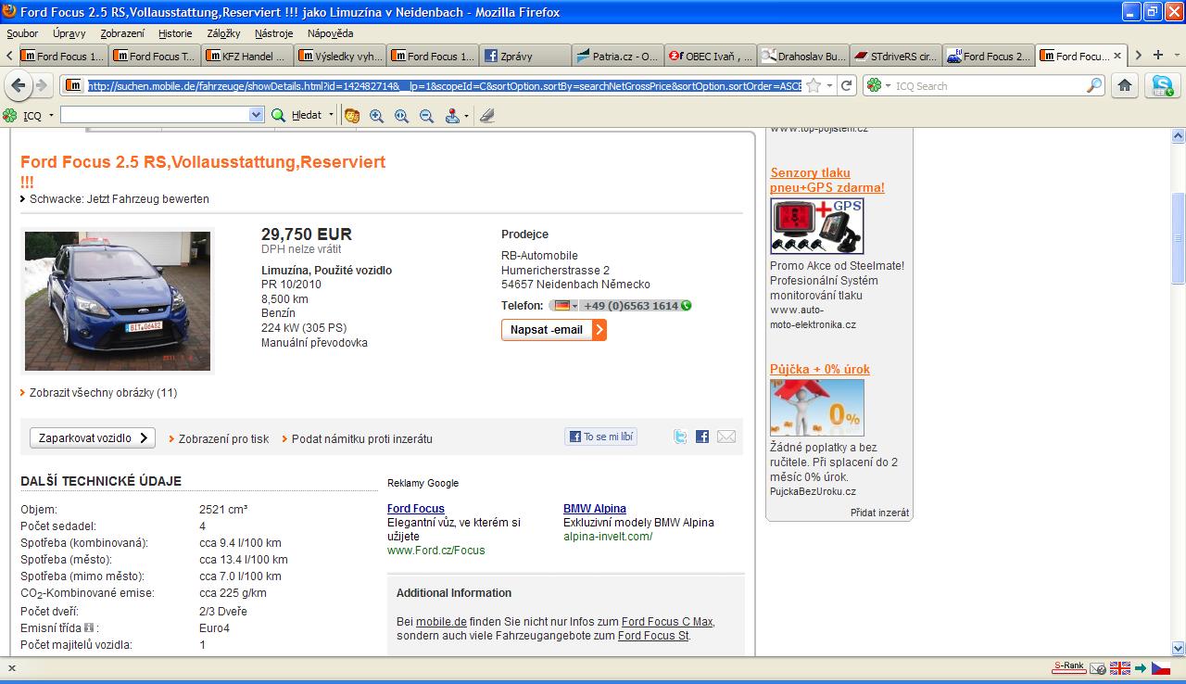Reload the current page
Image resolution: width=1186 pixels, height=684 pixels.
click(x=847, y=85)
